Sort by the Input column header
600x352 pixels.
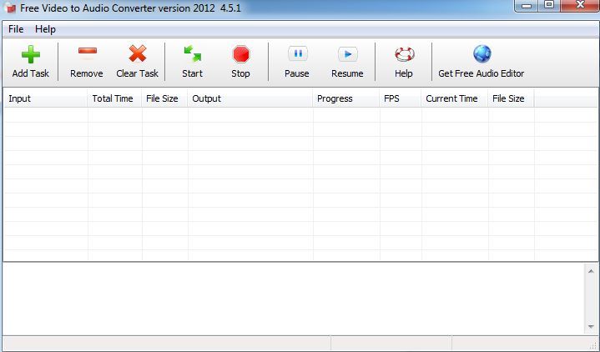(45, 98)
